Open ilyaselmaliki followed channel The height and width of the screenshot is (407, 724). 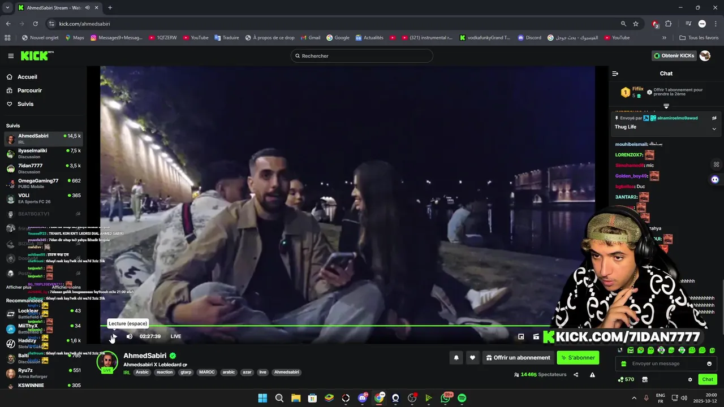click(x=44, y=154)
